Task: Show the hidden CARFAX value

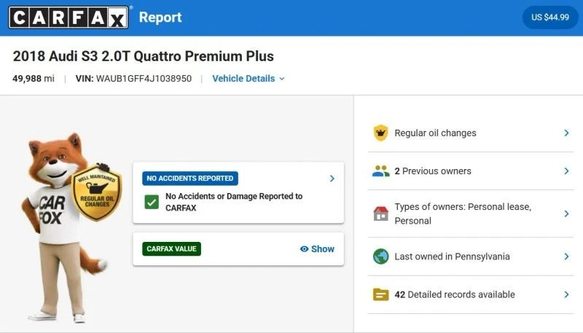Action: tap(317, 249)
